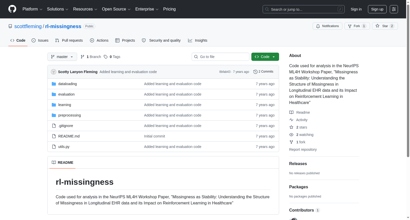Click the 0 Tags link
Image resolution: width=410 pixels, height=220 pixels.
[112, 57]
